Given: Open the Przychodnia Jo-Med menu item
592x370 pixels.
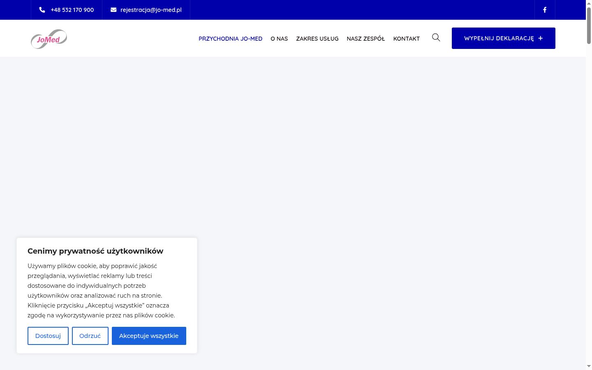Looking at the screenshot, I should (230, 39).
